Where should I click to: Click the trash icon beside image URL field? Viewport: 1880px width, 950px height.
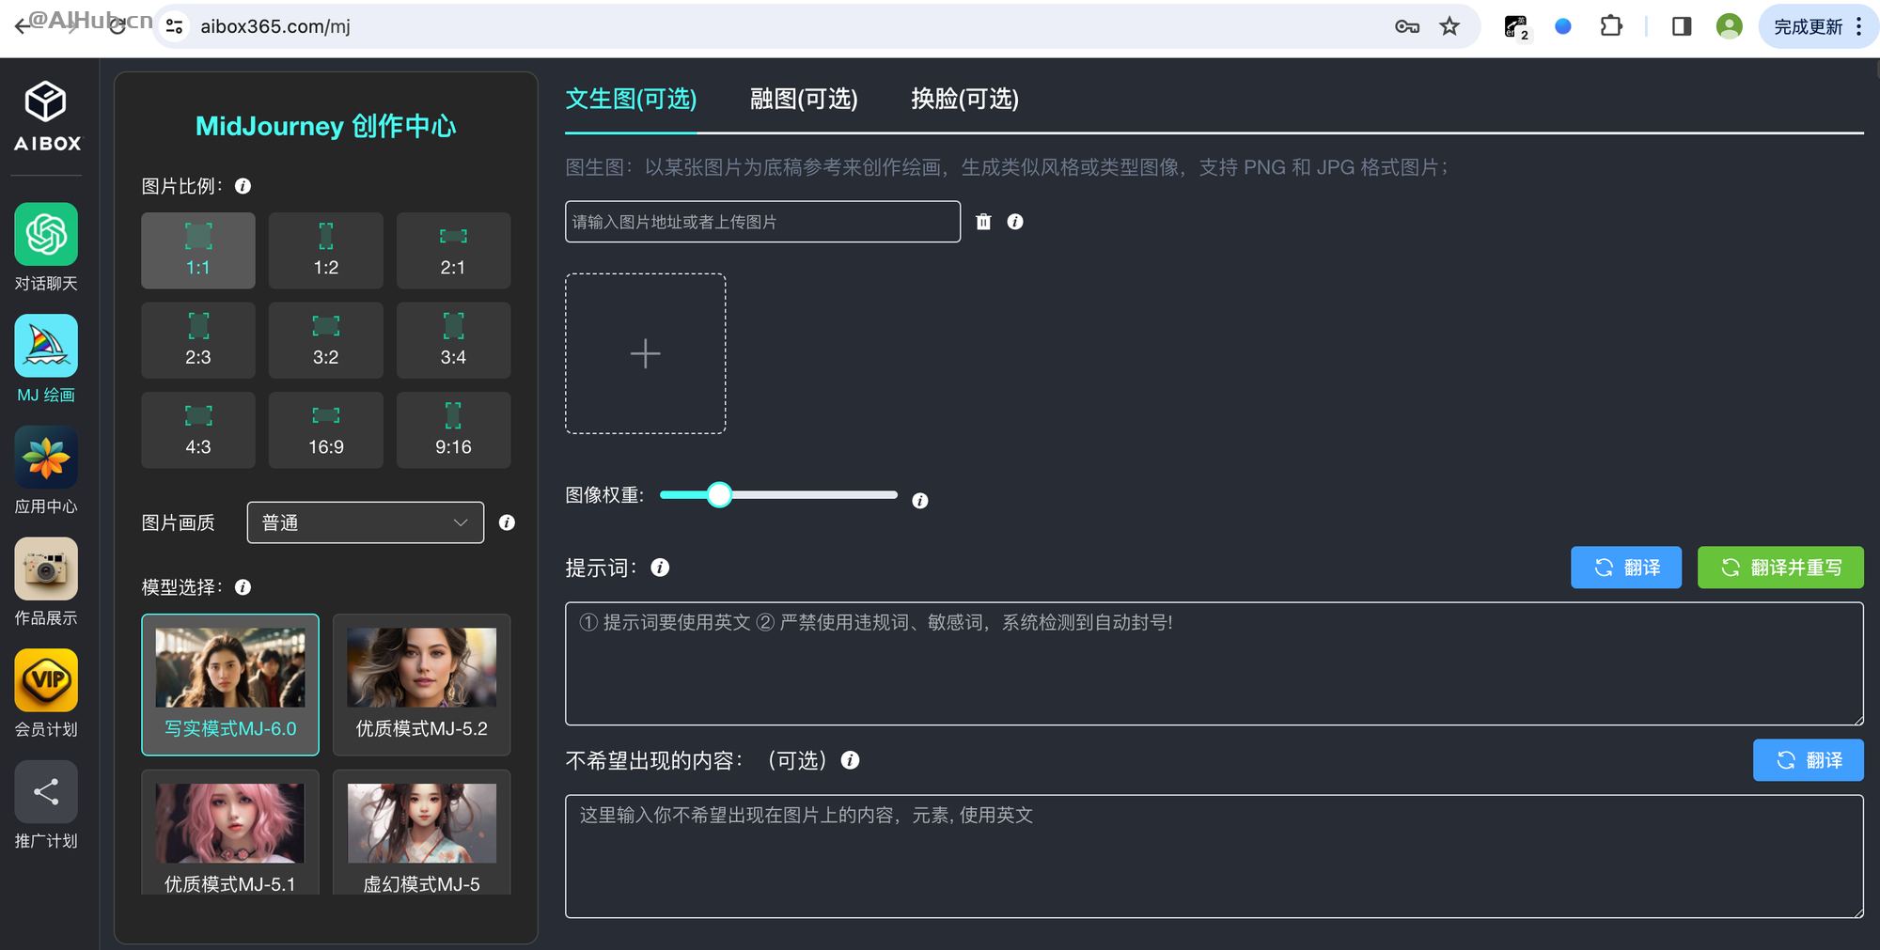click(x=983, y=222)
